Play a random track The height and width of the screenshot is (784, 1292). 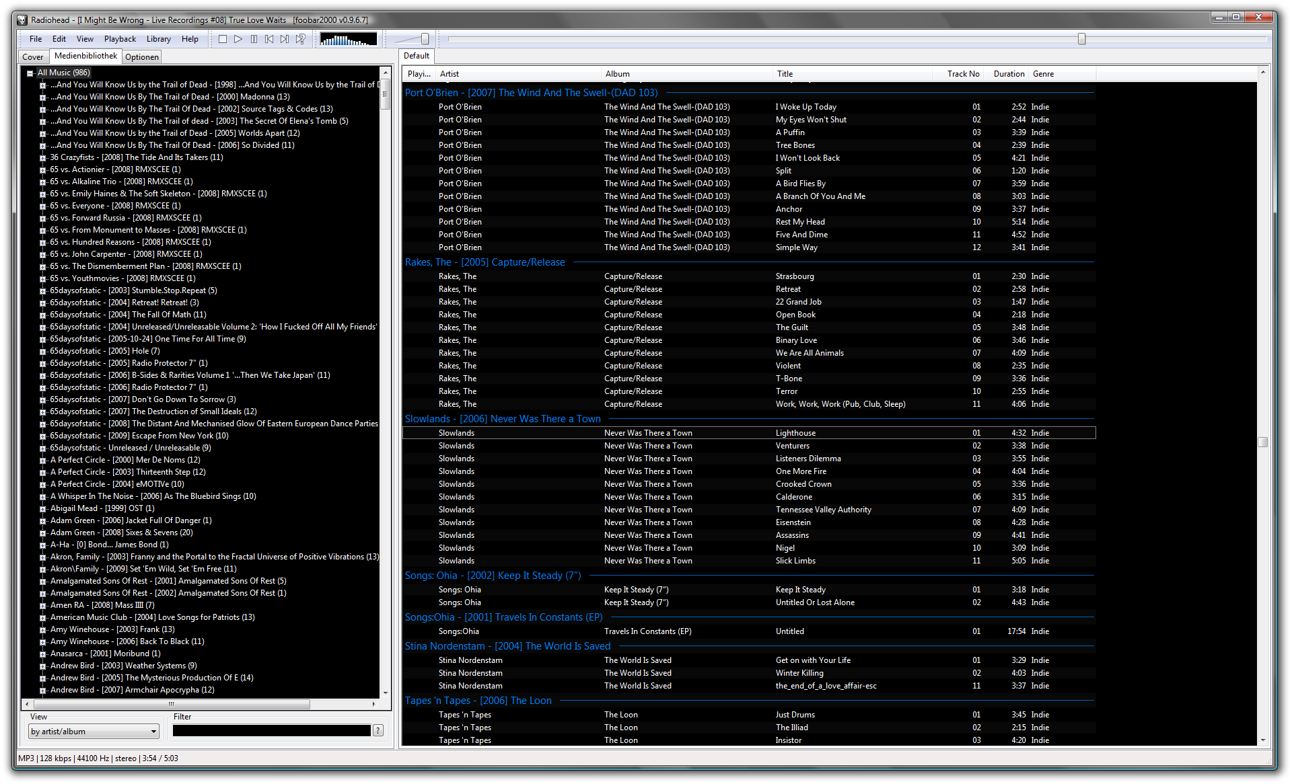301,39
